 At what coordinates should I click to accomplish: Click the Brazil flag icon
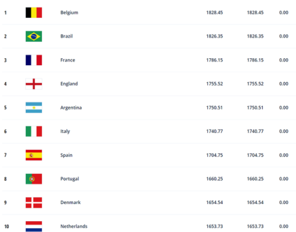(34, 36)
